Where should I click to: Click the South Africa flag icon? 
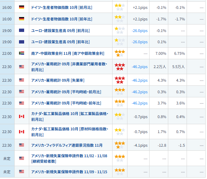click(x=21, y=53)
